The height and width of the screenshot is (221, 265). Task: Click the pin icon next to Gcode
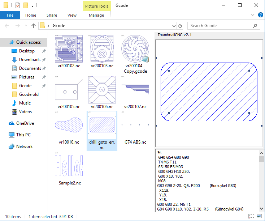(x=44, y=85)
